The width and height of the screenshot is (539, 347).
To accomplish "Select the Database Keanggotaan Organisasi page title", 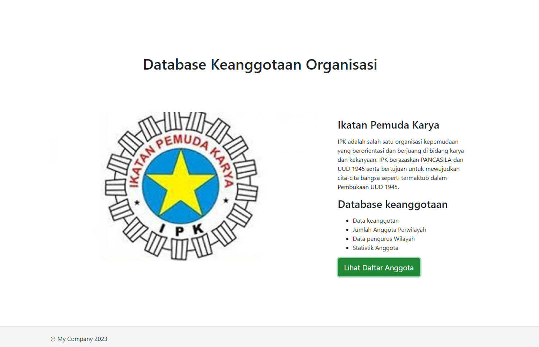I will click(x=260, y=65).
